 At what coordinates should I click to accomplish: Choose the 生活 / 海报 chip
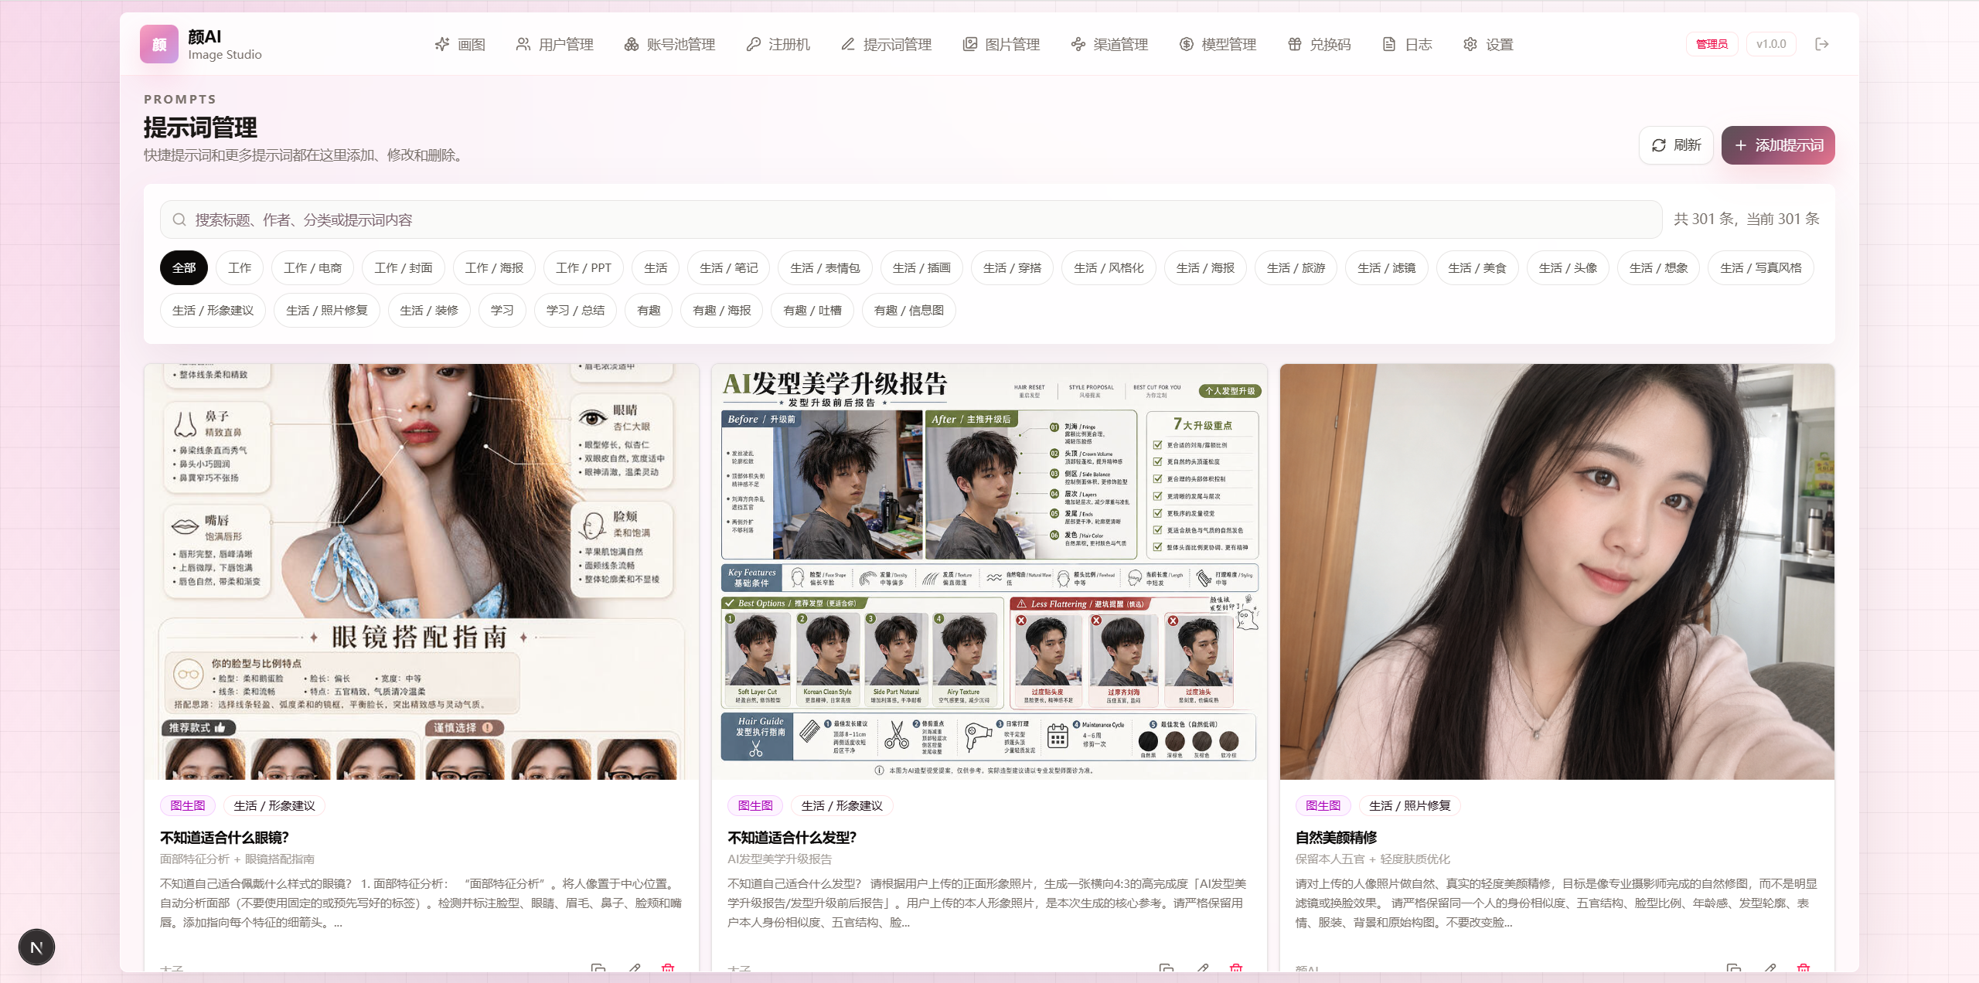(x=1205, y=268)
